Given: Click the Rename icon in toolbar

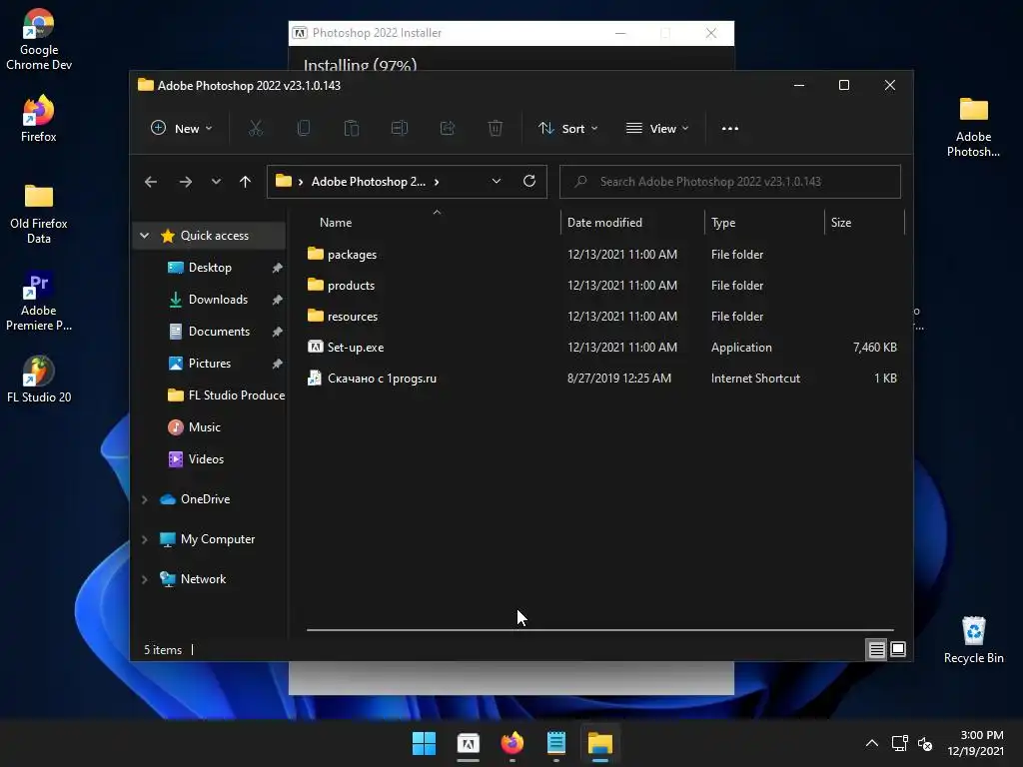Looking at the screenshot, I should pyautogui.click(x=400, y=129).
